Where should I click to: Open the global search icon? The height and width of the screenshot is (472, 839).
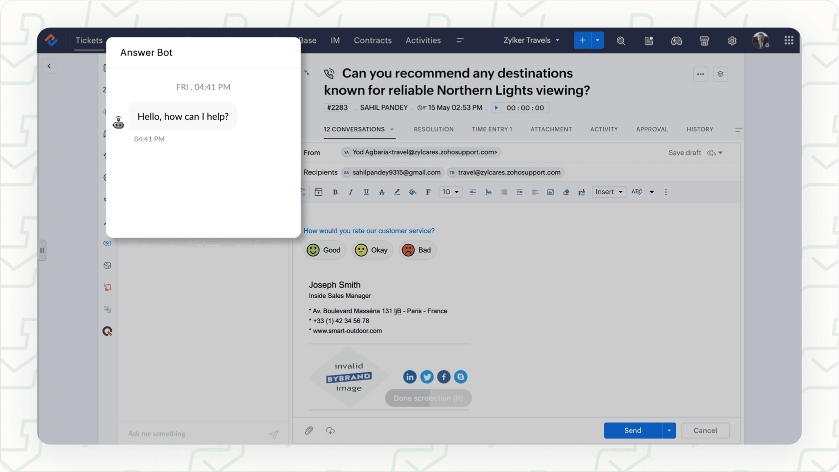click(x=621, y=40)
